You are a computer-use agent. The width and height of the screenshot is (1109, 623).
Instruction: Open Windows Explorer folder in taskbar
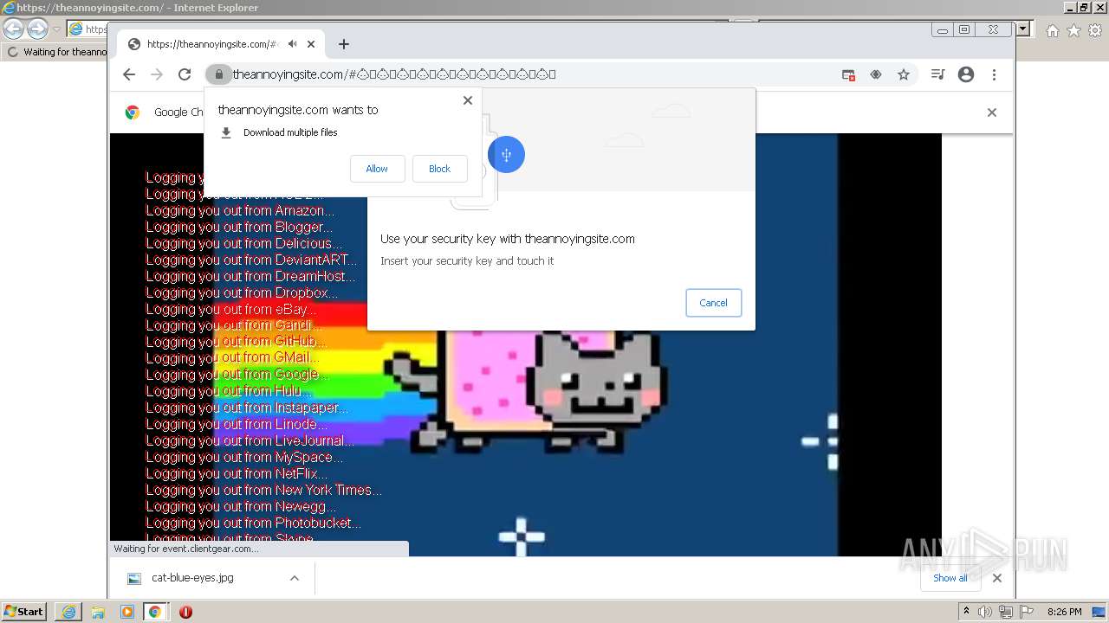coord(98,612)
